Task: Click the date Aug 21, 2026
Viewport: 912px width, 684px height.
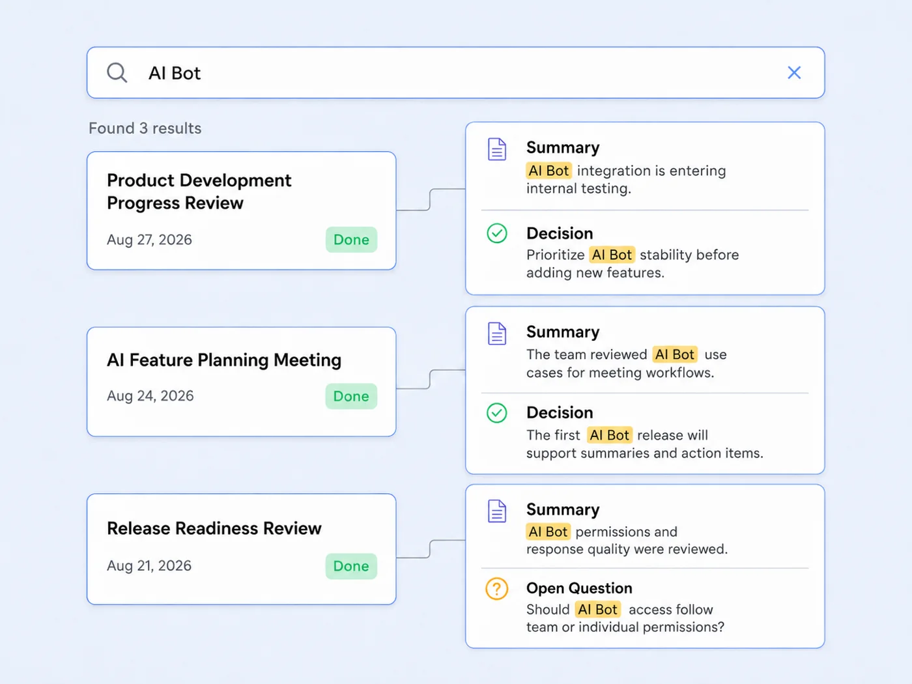Action: tap(149, 565)
